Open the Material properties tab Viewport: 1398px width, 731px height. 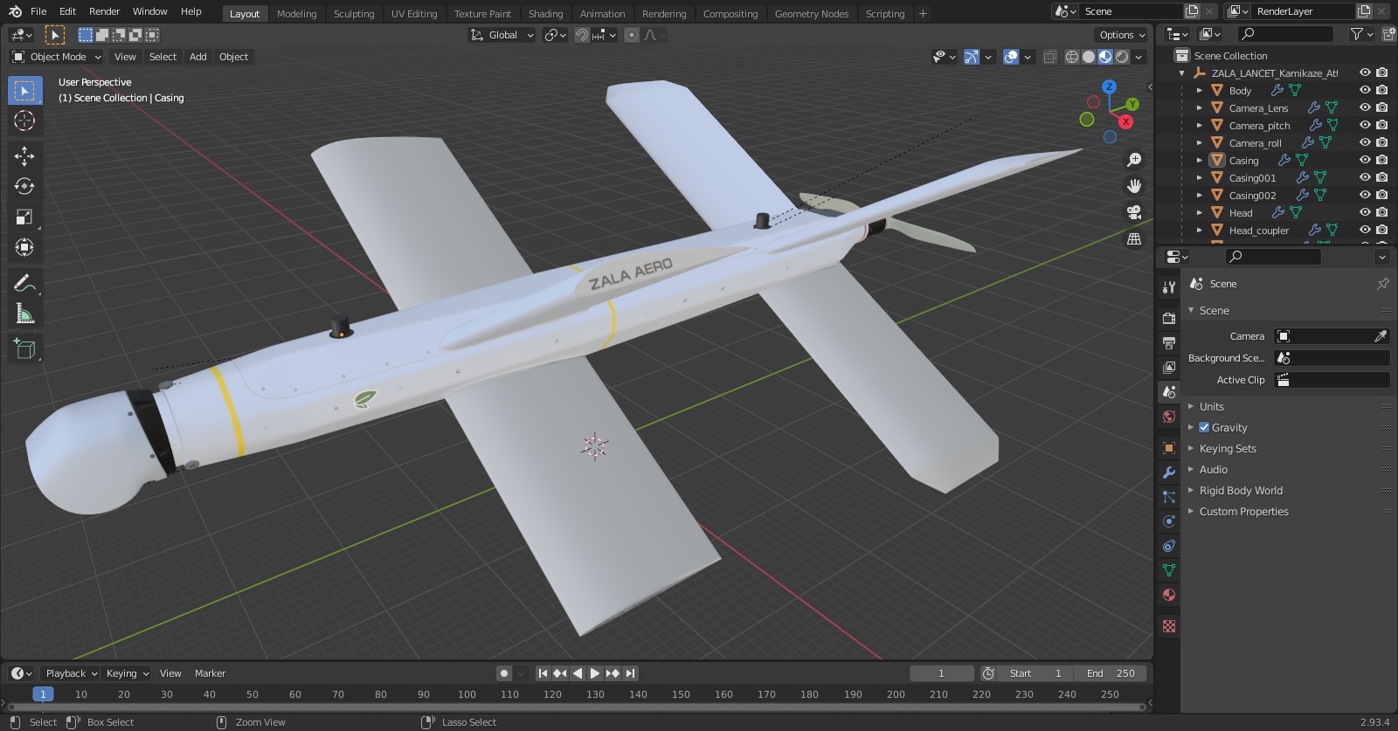pyautogui.click(x=1169, y=595)
